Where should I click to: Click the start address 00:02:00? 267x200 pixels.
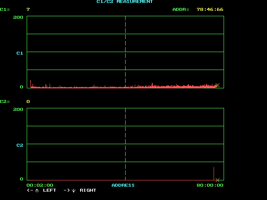point(40,185)
